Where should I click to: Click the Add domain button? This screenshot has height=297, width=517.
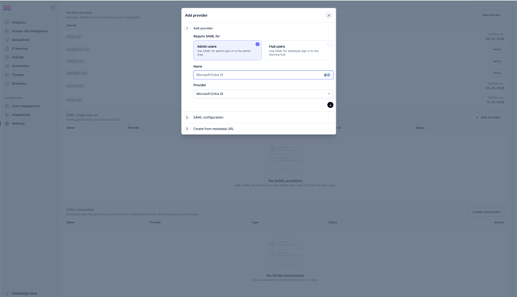(x=491, y=15)
